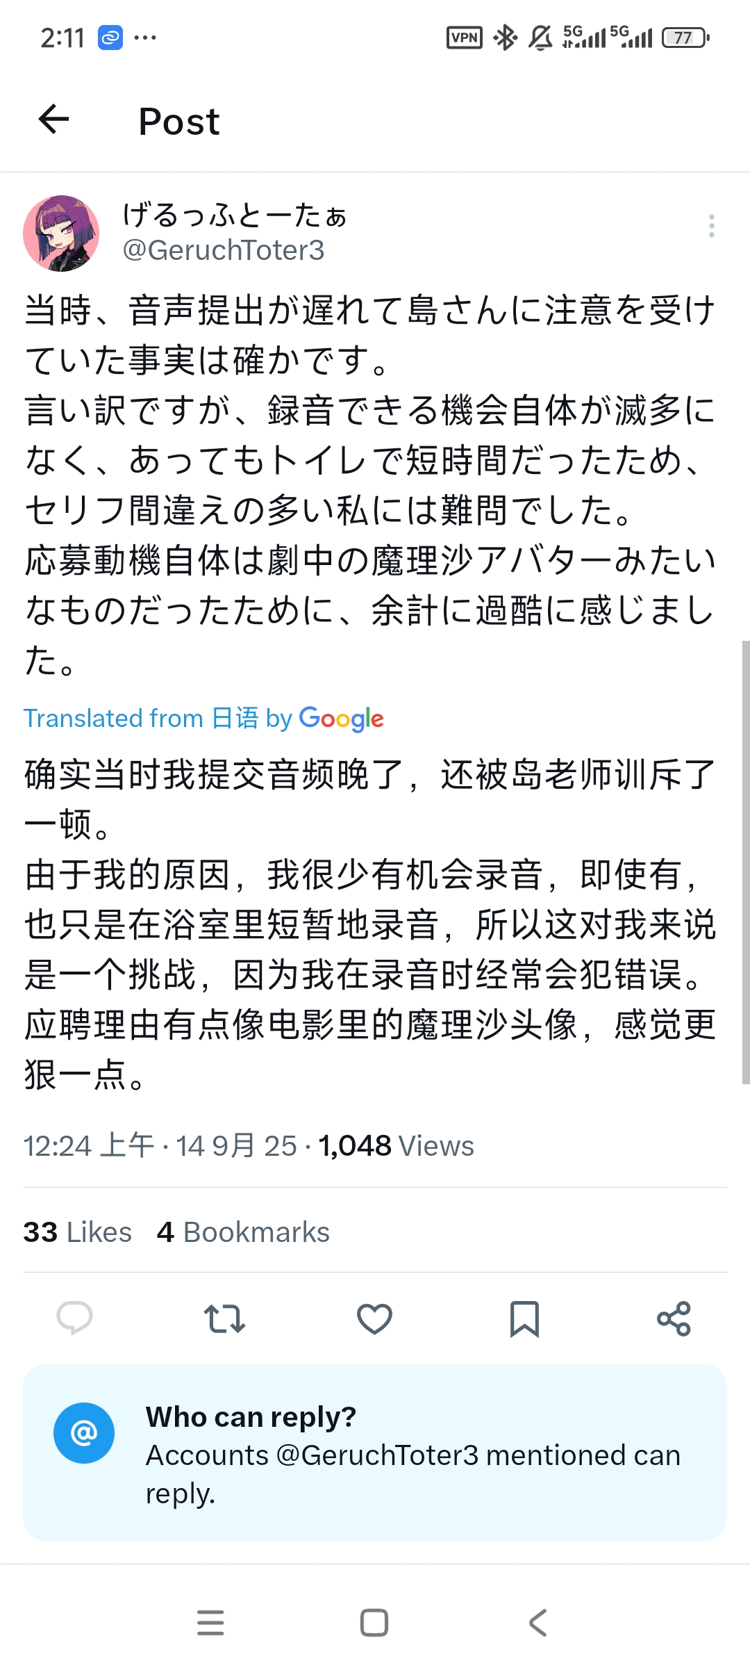Bookmark this post
The height and width of the screenshot is (1668, 750).
coord(524,1318)
